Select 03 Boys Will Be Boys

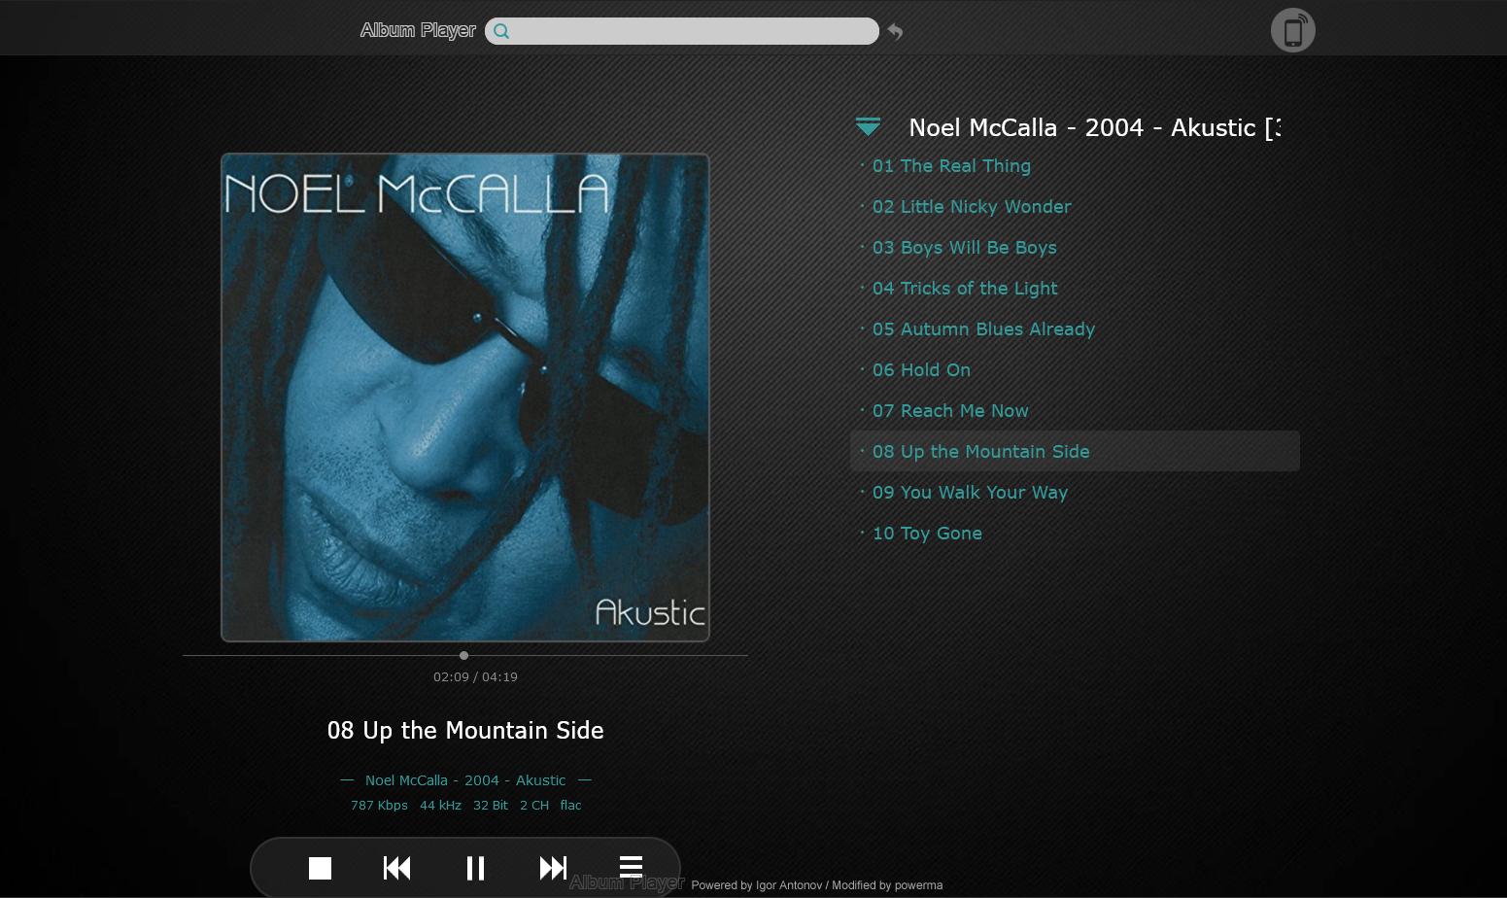pos(964,248)
